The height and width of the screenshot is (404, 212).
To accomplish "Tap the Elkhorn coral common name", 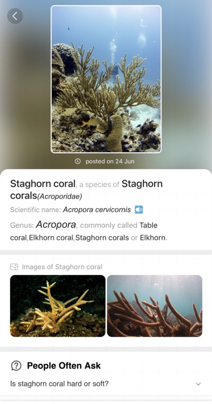I will [51, 238].
